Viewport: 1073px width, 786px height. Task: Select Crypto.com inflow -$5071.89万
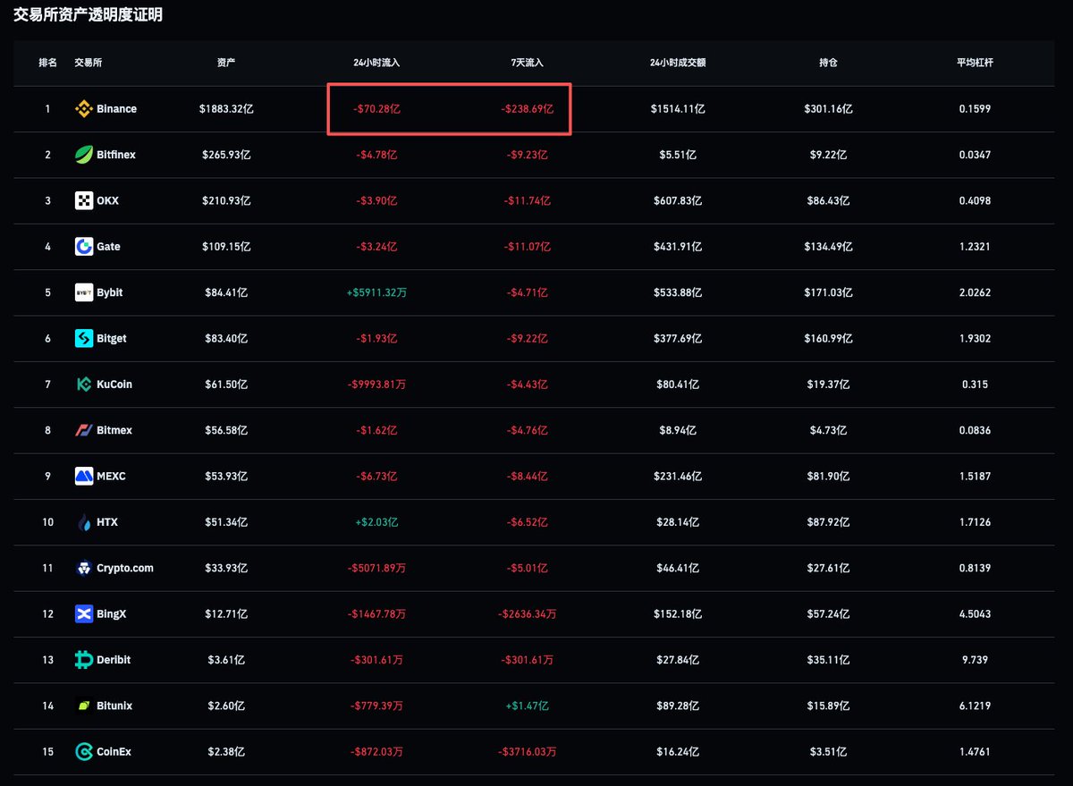(x=376, y=568)
